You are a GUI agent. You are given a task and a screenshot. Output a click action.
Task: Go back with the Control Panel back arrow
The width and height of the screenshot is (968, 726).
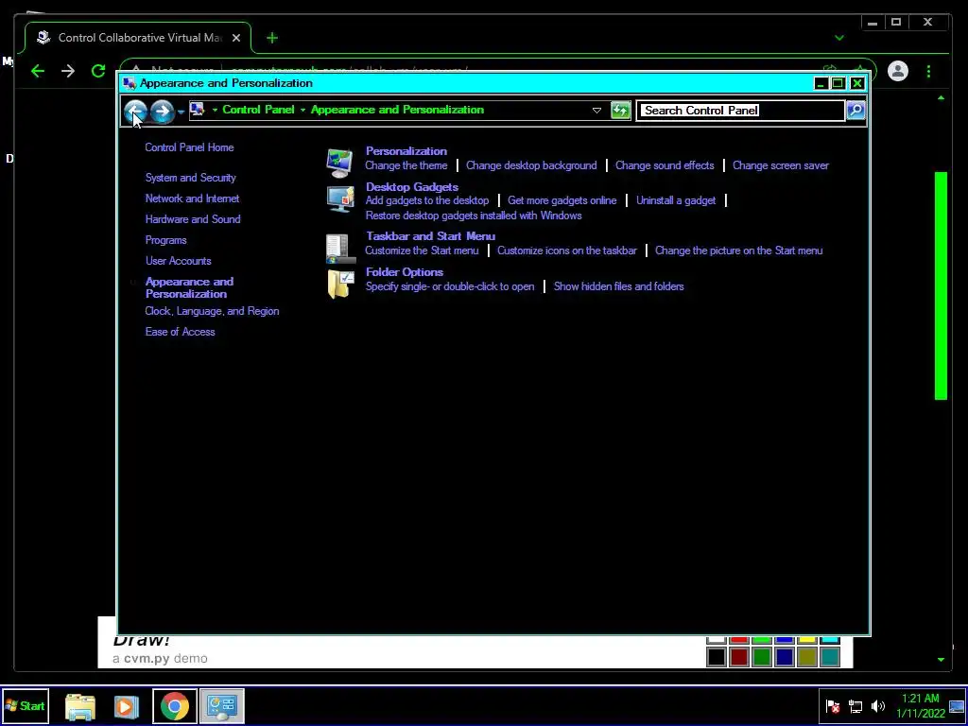point(135,112)
